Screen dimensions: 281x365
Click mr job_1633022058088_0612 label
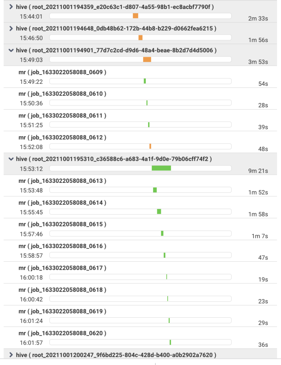pos(62,138)
